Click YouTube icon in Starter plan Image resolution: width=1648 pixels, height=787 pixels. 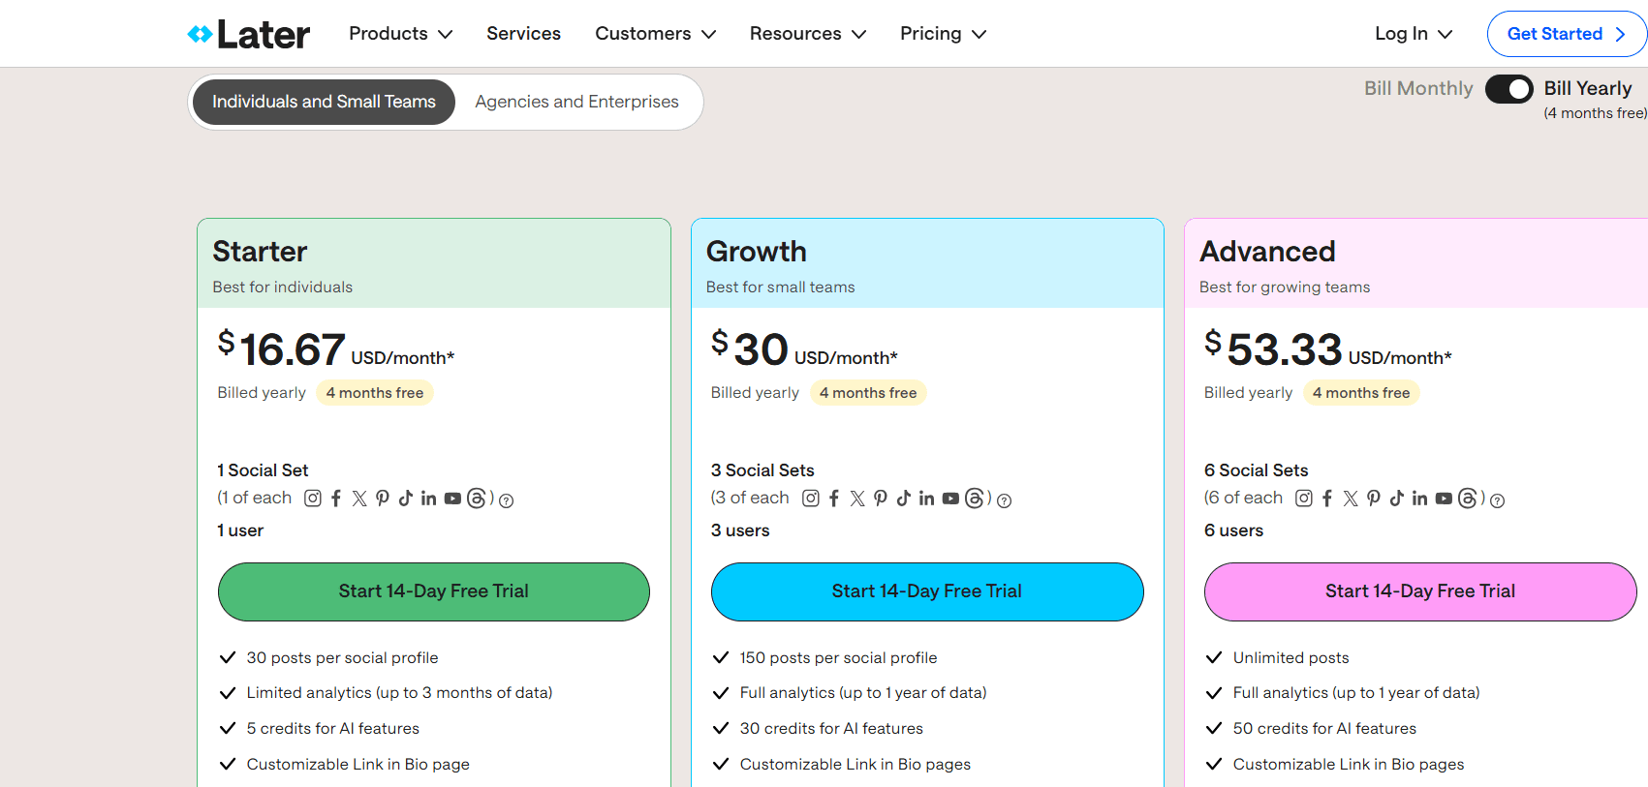pyautogui.click(x=452, y=499)
